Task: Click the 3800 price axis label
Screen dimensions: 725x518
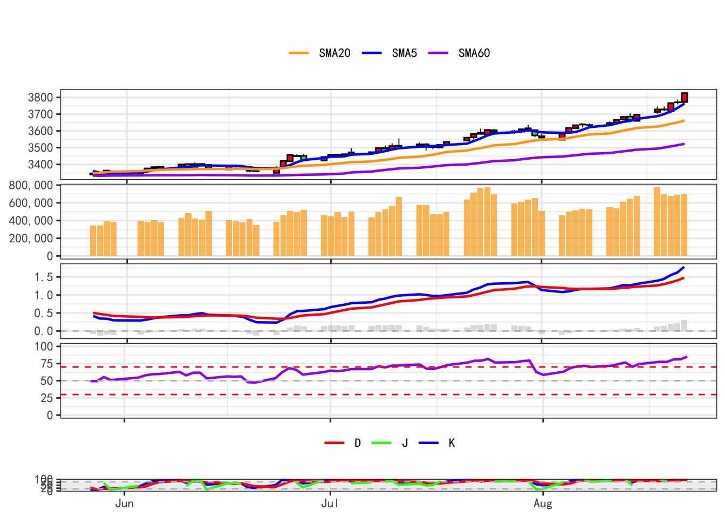Action: (x=40, y=98)
